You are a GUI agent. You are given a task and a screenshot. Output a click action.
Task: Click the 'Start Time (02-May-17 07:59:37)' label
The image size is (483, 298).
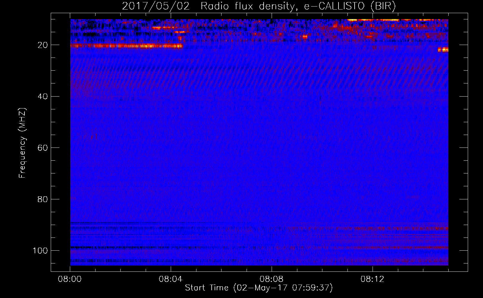pyautogui.click(x=259, y=288)
